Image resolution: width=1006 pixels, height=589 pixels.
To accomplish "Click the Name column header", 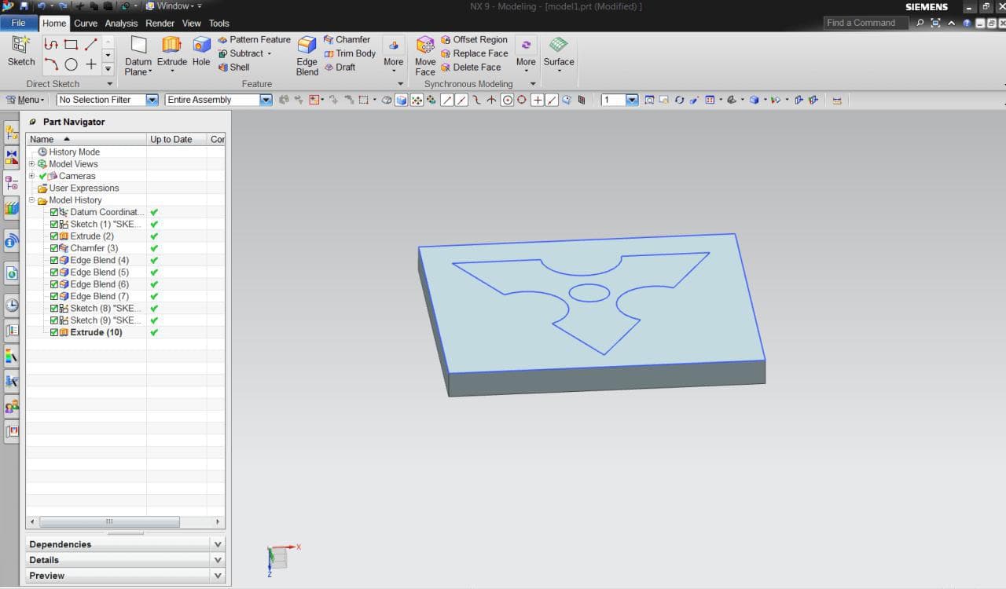I will (86, 139).
